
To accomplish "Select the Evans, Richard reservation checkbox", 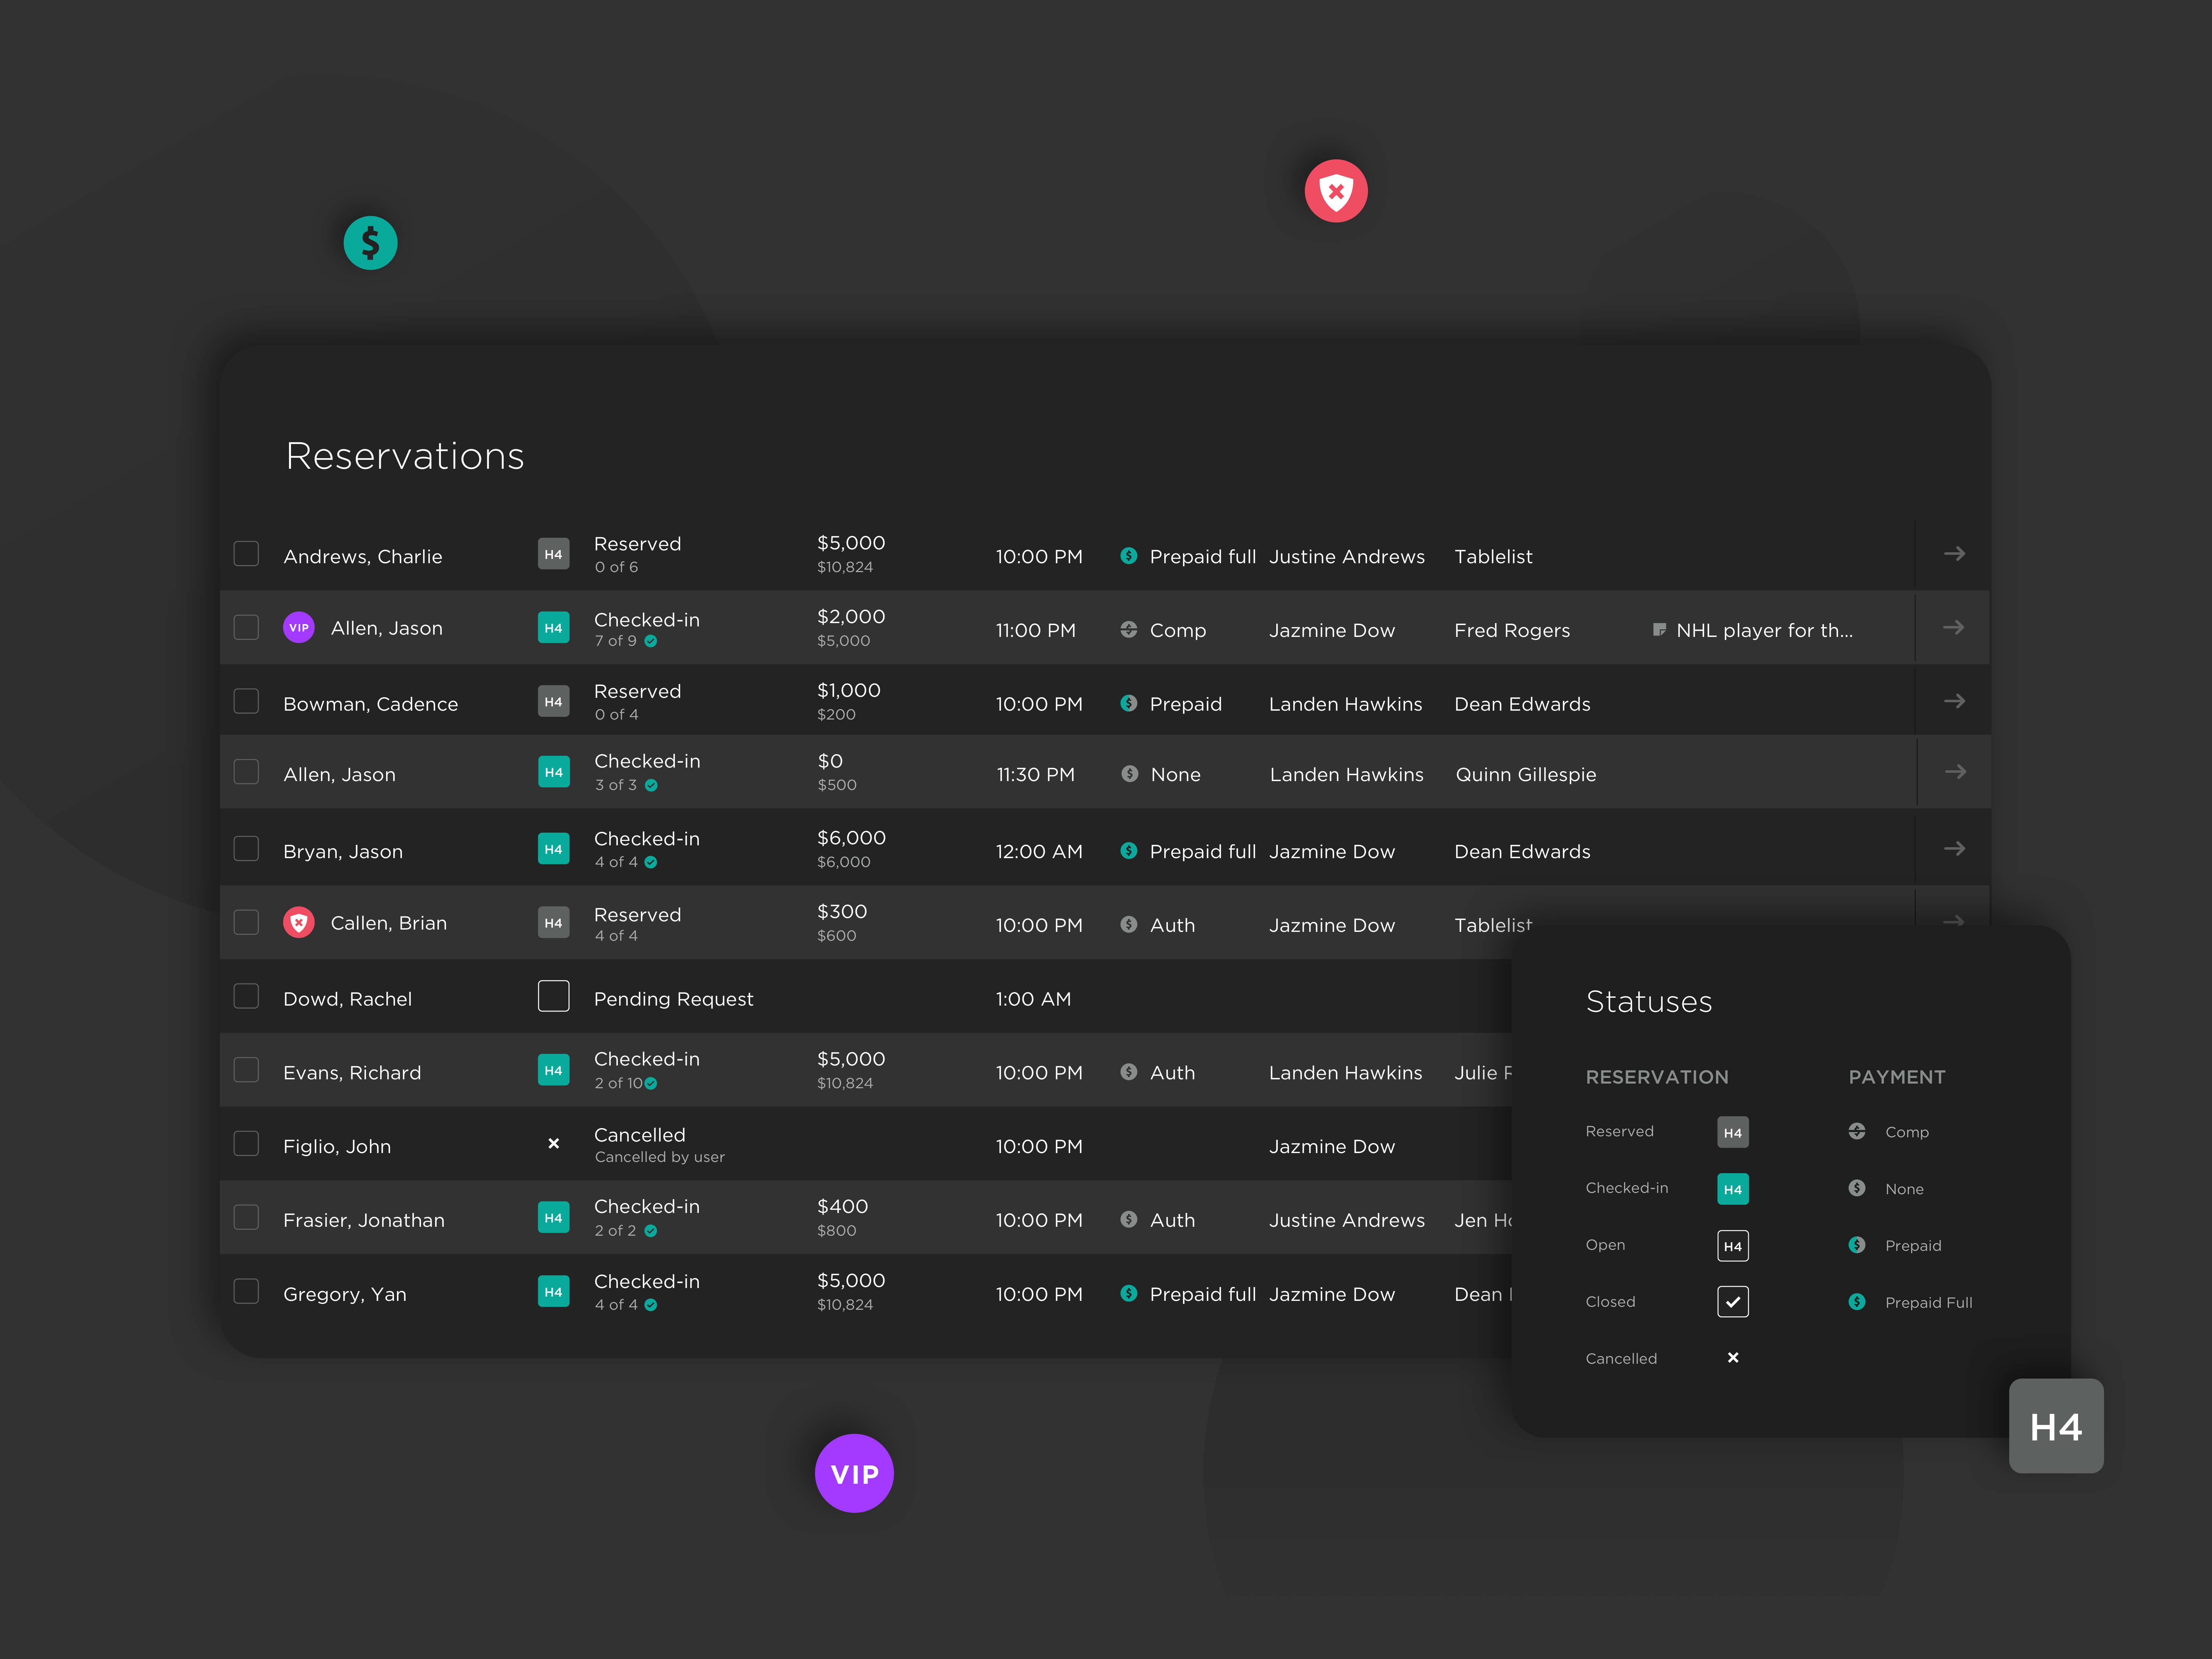I will point(246,1070).
